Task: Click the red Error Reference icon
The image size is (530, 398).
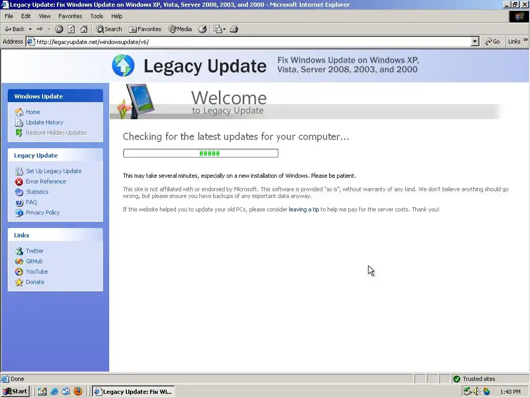Action: pyautogui.click(x=19, y=182)
